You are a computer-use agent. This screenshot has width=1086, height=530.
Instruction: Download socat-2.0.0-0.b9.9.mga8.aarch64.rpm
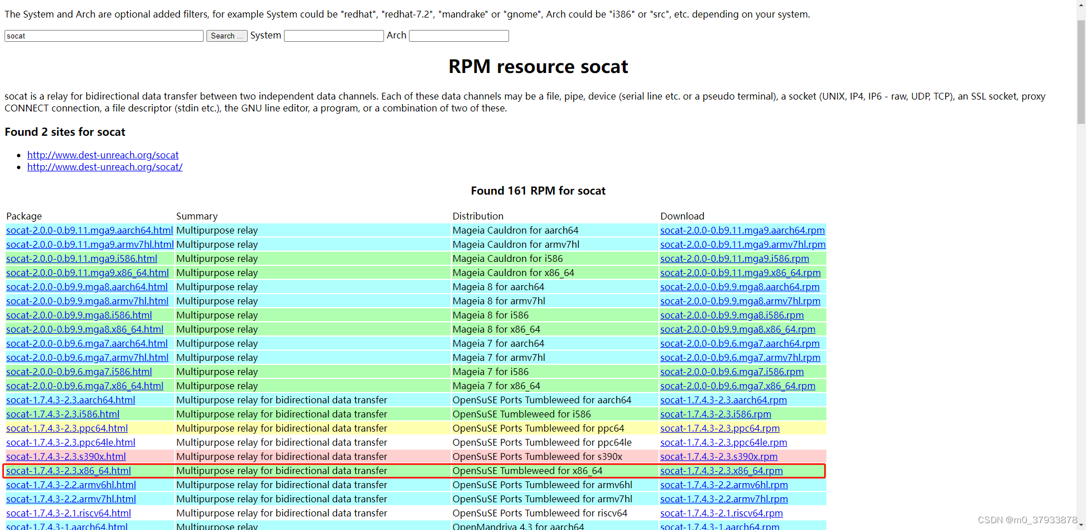click(740, 287)
